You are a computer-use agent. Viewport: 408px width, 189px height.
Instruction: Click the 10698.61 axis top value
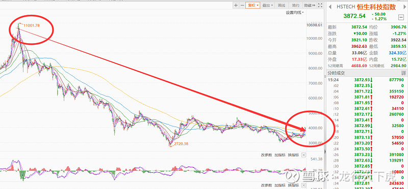click(315, 25)
